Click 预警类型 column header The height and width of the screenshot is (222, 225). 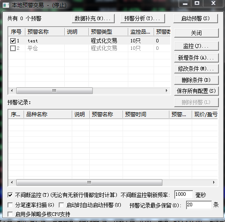[x=108, y=31]
